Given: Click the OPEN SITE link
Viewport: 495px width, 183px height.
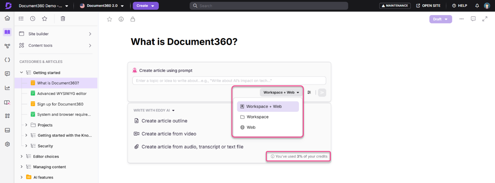Looking at the screenshot, I should (428, 6).
